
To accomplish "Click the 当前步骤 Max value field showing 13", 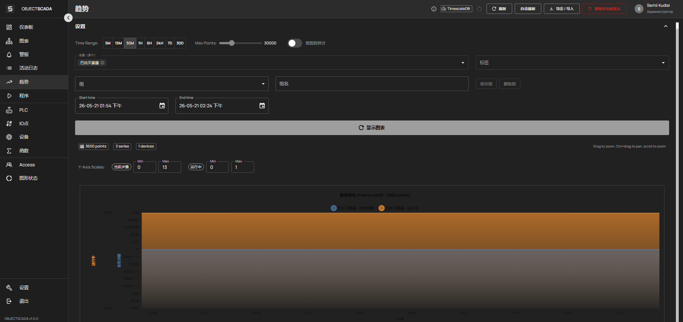I will coord(170,167).
